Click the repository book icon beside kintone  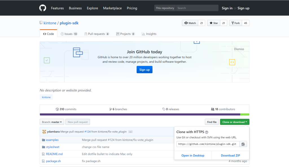pyautogui.click(x=41, y=23)
